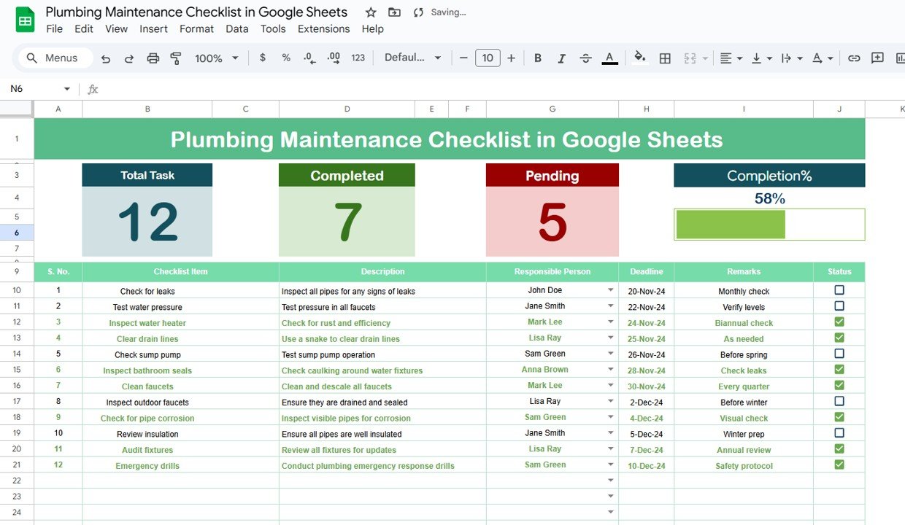Open More formats 123 button
905x525 pixels.
pyautogui.click(x=358, y=58)
